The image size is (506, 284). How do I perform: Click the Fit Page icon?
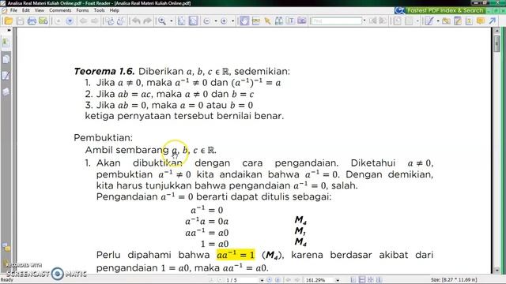(x=182, y=21)
